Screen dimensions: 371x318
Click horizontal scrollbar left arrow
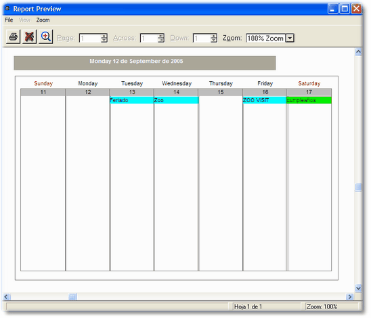tap(6, 296)
